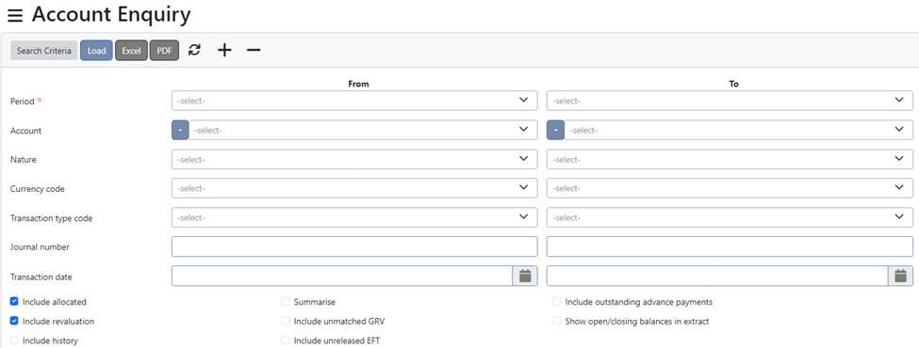
Task: Expand the Account To select box
Action: click(x=738, y=131)
